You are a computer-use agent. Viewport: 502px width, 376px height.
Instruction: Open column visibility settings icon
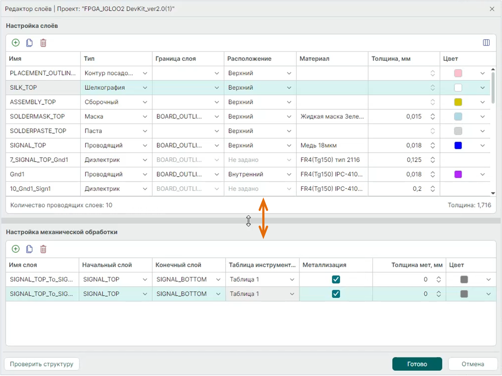(486, 43)
